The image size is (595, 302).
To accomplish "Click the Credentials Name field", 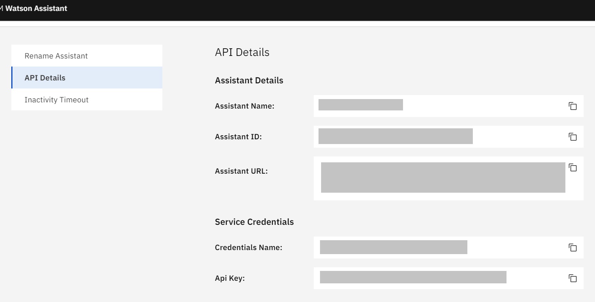I will [x=448, y=248].
